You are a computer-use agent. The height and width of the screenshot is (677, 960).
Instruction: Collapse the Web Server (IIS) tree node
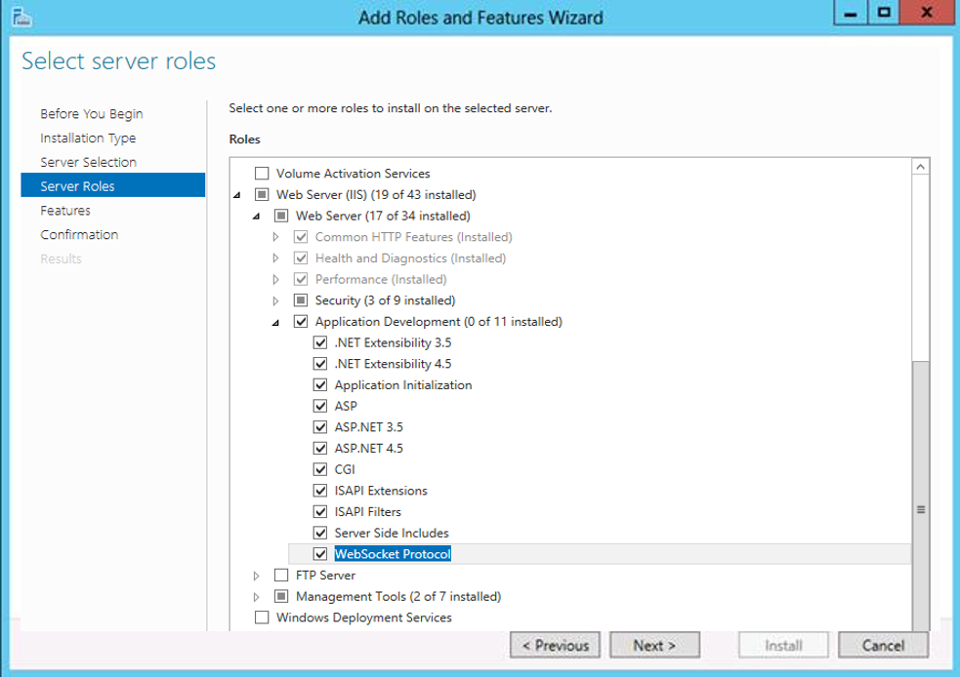237,195
